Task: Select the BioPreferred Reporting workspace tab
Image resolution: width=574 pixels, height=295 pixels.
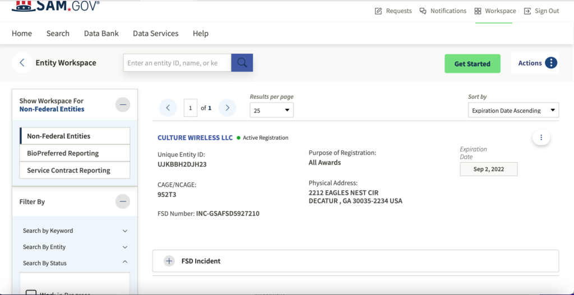Action: [x=75, y=153]
